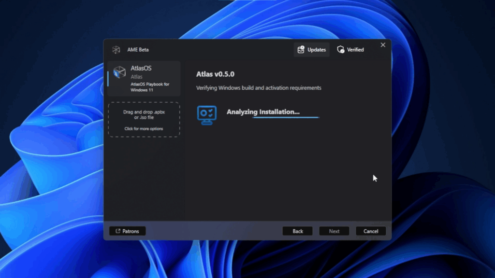The height and width of the screenshot is (278, 495).
Task: Click the 'Verifying Windows build' description text
Action: tap(259, 88)
